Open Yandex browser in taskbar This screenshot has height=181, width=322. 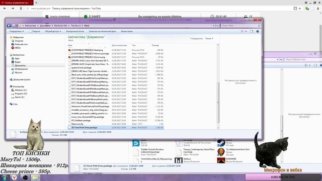pyautogui.click(x=14, y=177)
